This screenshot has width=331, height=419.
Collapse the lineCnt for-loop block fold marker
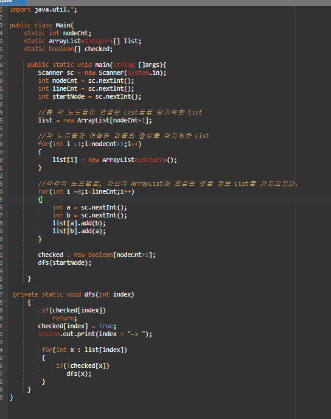click(5, 199)
